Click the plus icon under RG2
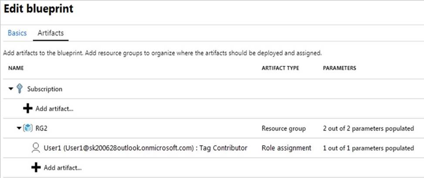424x178 pixels. pyautogui.click(x=36, y=168)
